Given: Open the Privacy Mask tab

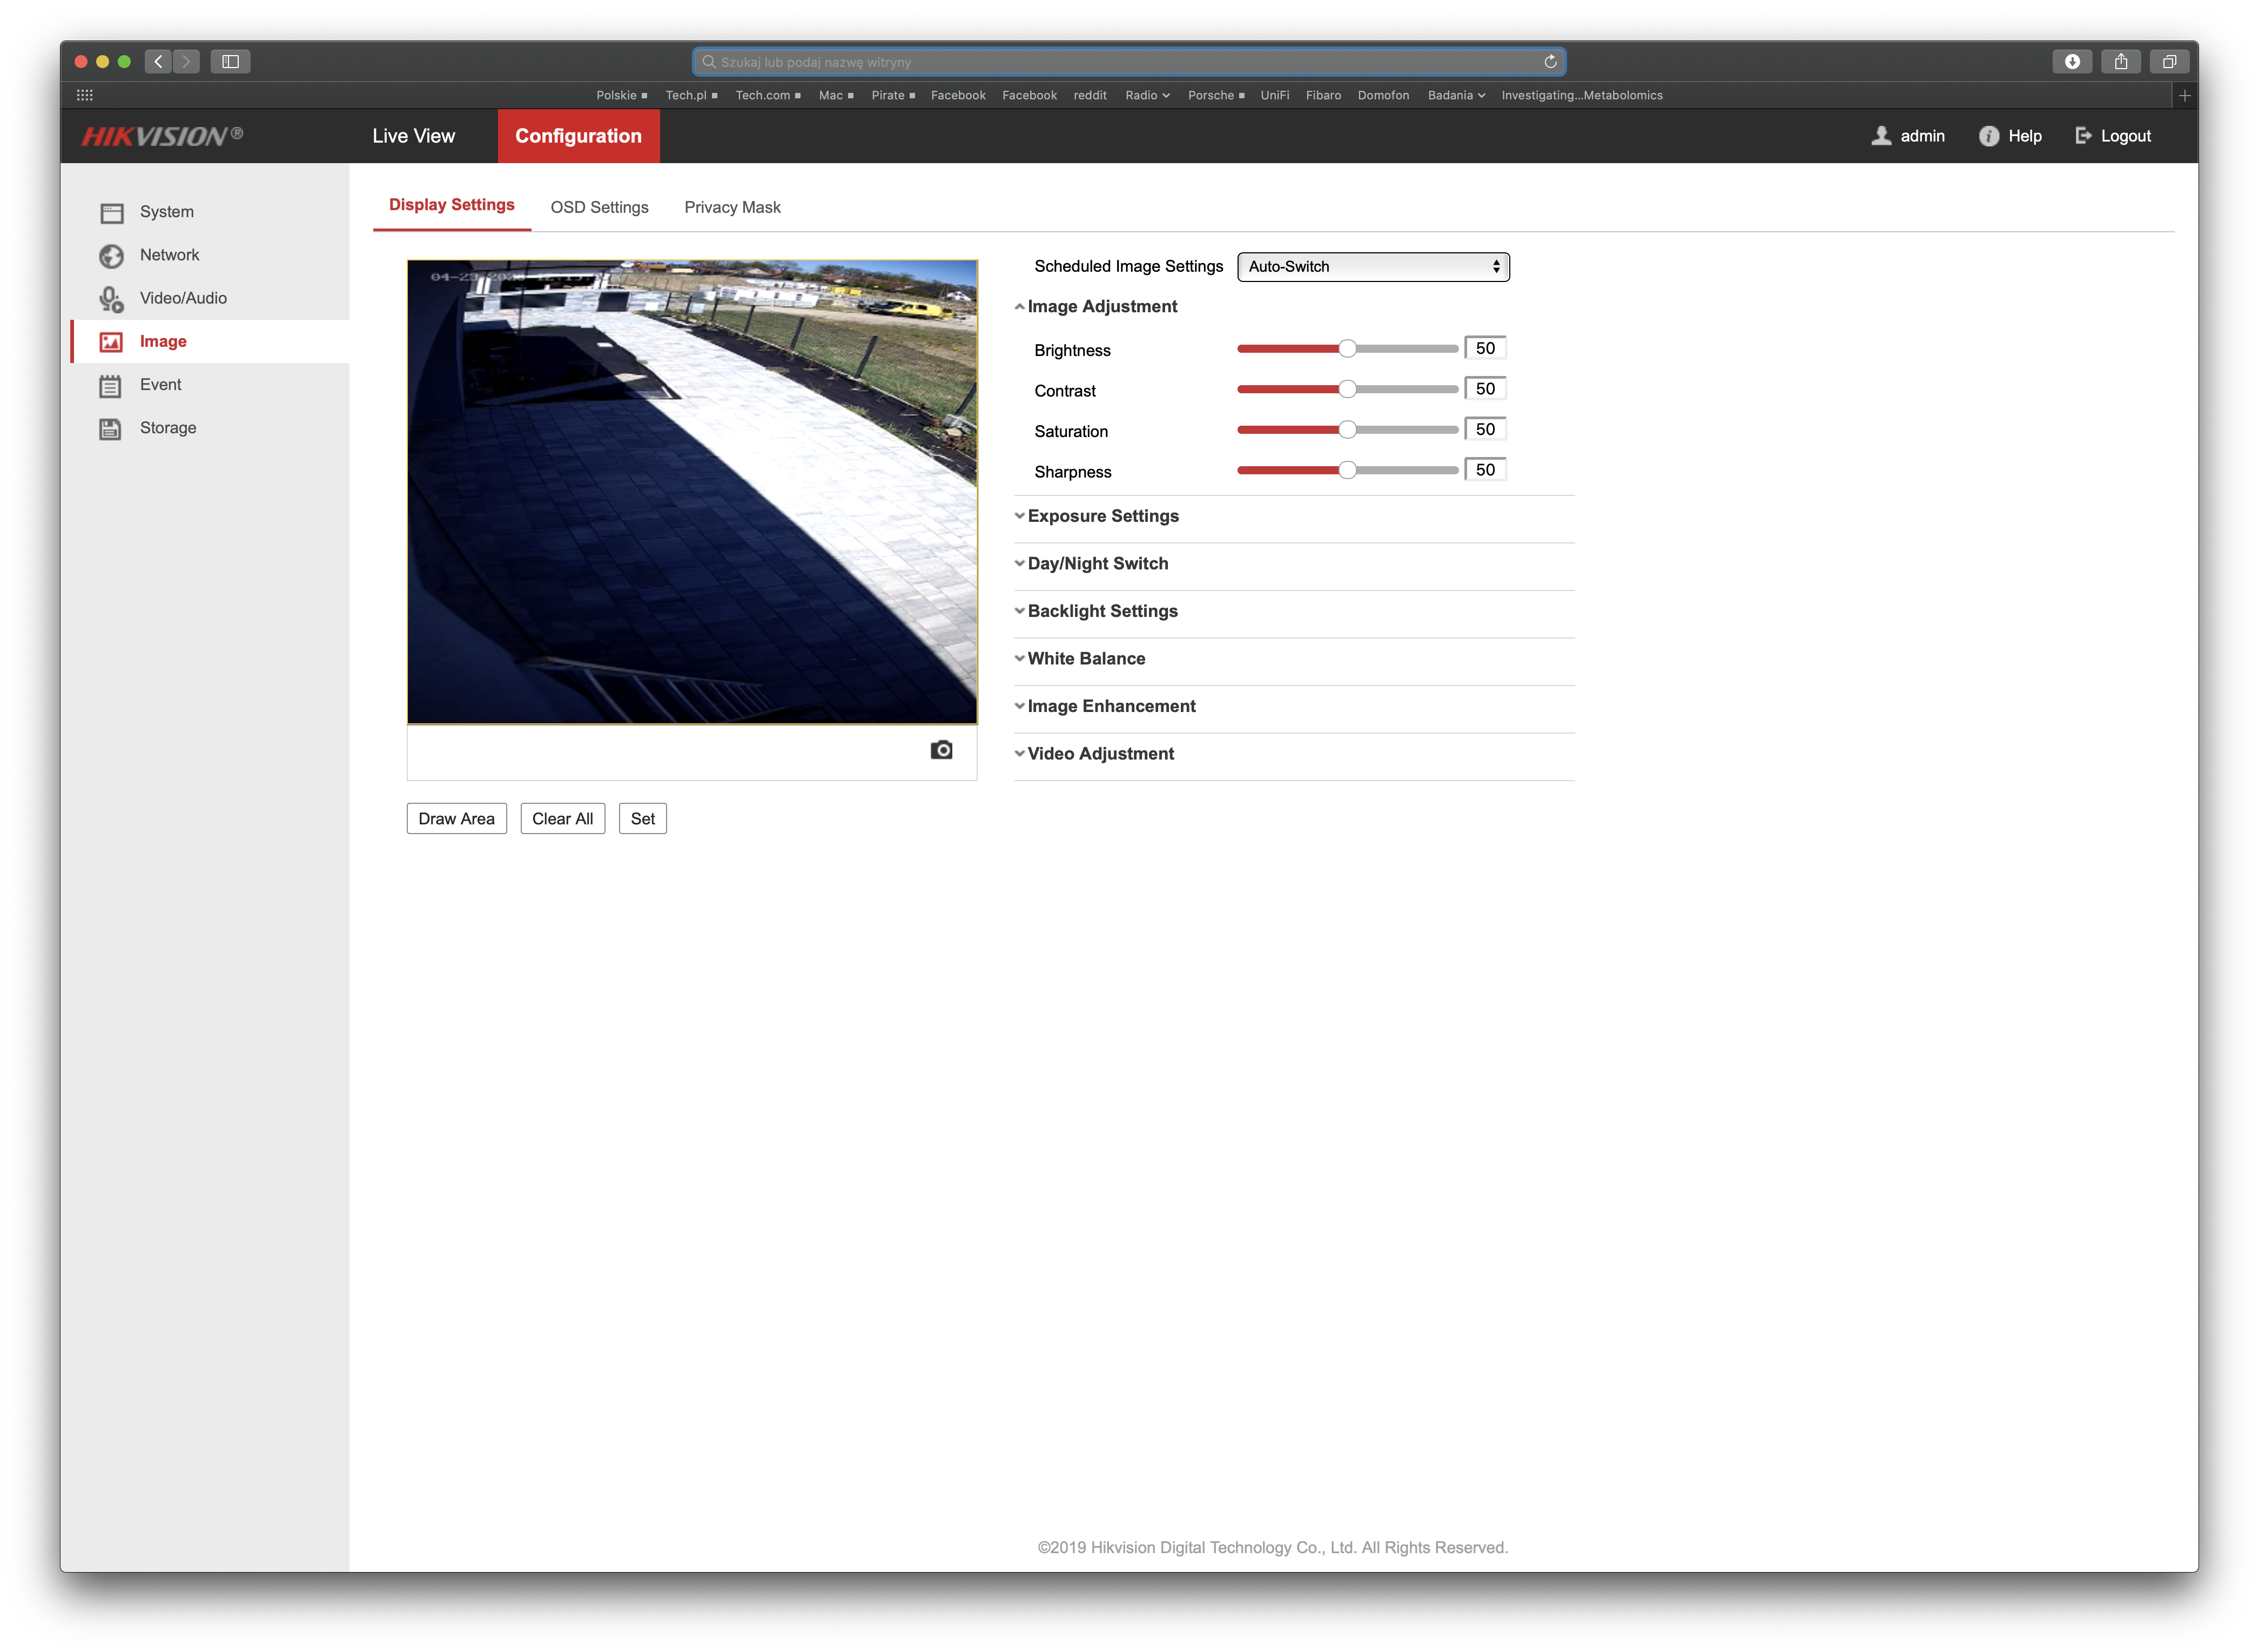Looking at the screenshot, I should [x=732, y=208].
